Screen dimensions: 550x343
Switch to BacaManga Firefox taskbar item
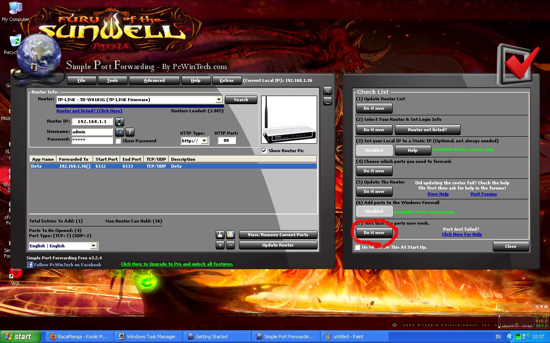coord(79,337)
